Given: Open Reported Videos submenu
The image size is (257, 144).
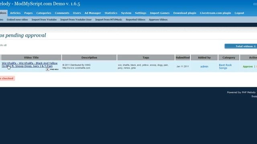Looking at the screenshot, I should (x=136, y=20).
